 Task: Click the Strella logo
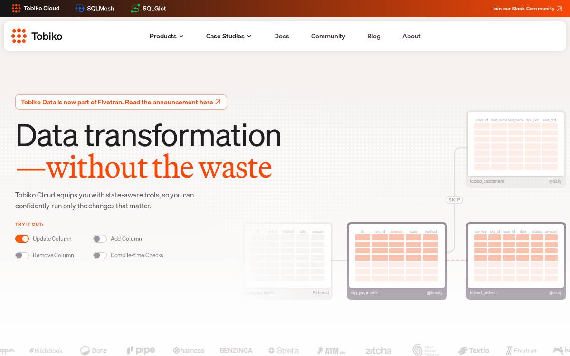[x=284, y=351]
